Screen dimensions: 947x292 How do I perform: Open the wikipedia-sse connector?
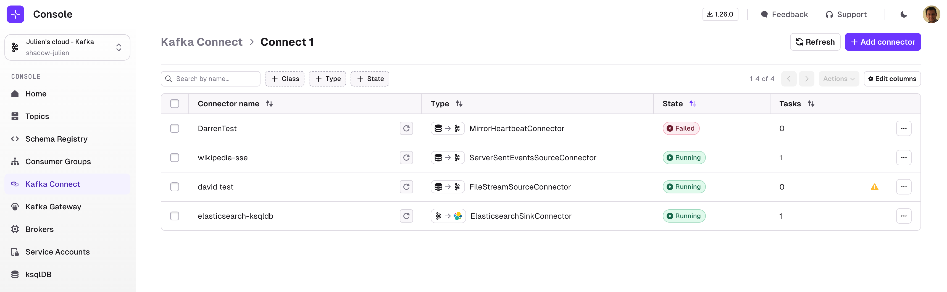tap(223, 158)
